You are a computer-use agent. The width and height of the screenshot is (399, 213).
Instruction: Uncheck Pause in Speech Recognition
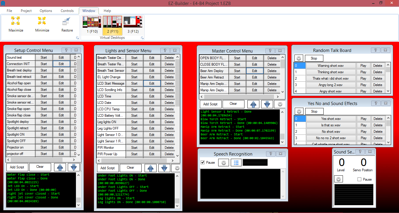pos(203,163)
